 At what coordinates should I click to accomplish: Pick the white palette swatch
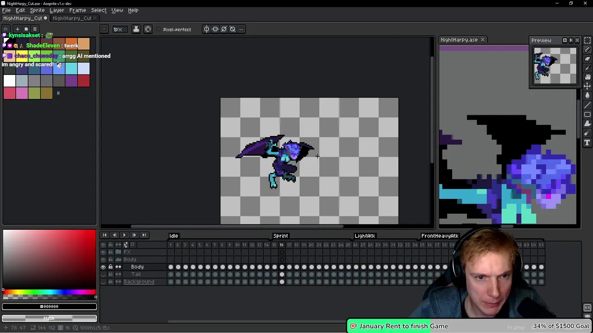pyautogui.click(x=9, y=80)
